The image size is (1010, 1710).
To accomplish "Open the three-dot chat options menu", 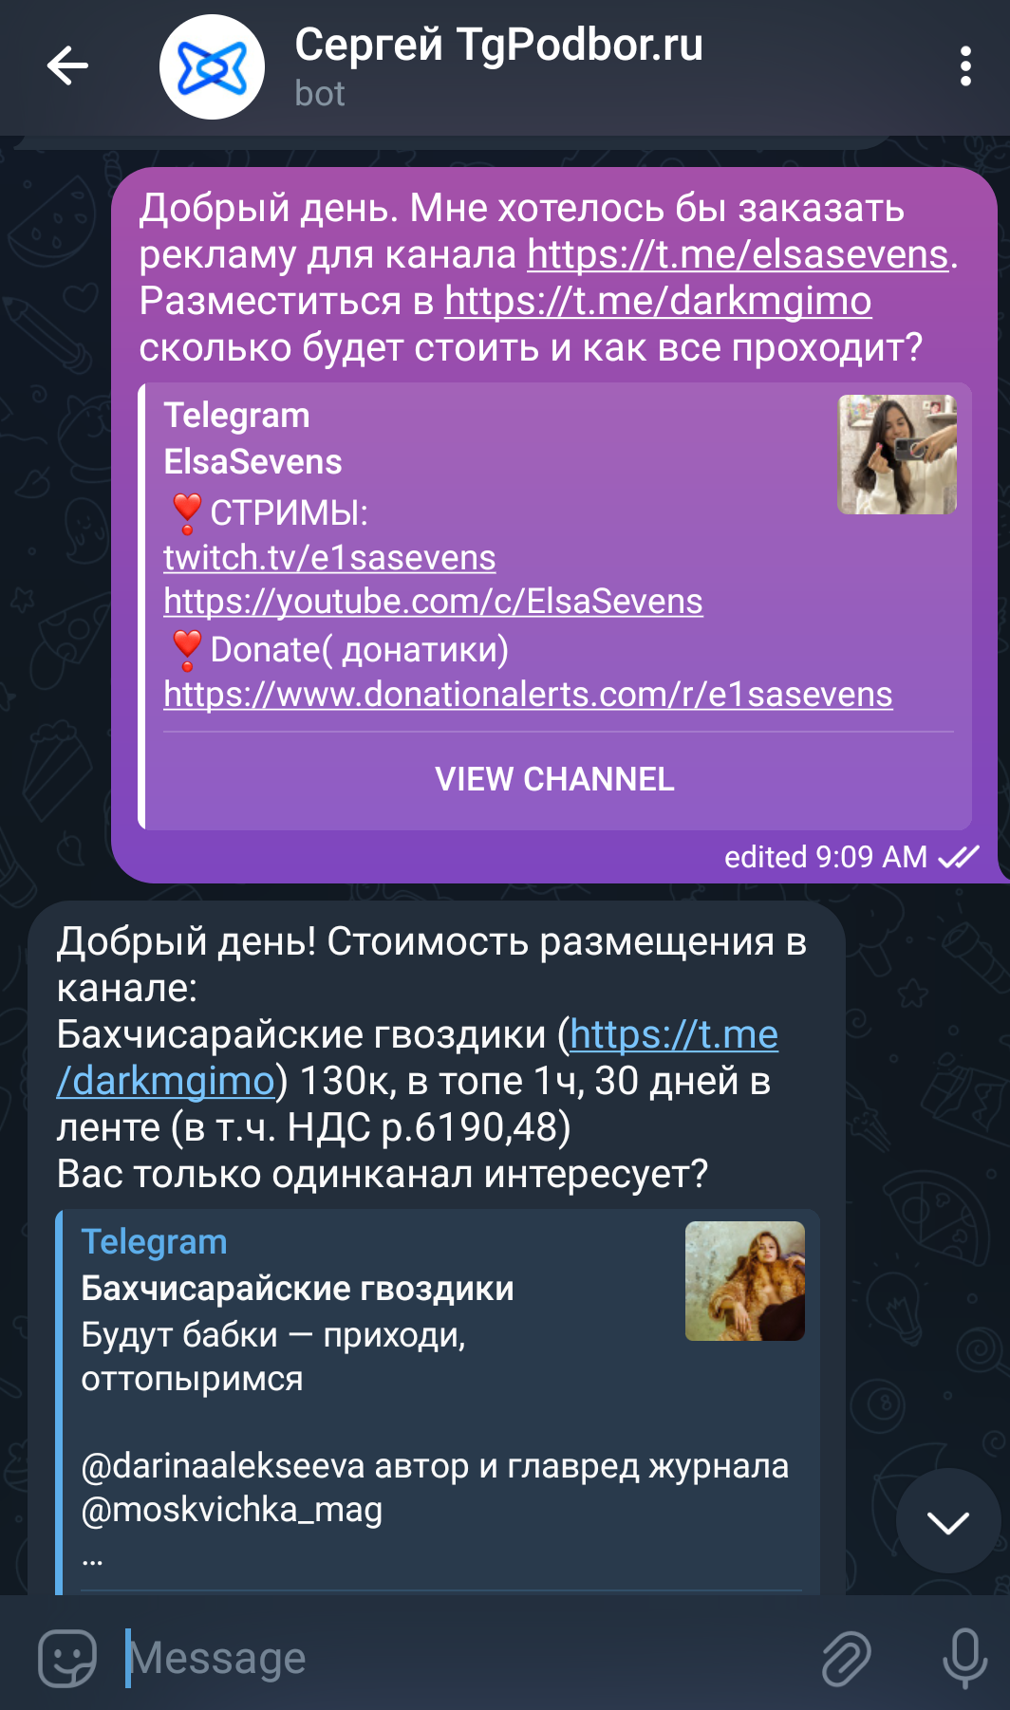I will pos(965,66).
